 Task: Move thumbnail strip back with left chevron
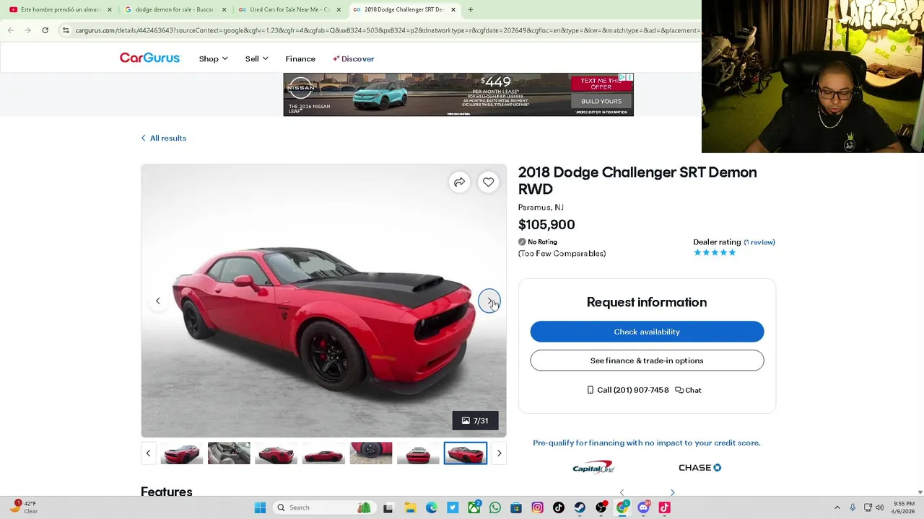coord(148,453)
